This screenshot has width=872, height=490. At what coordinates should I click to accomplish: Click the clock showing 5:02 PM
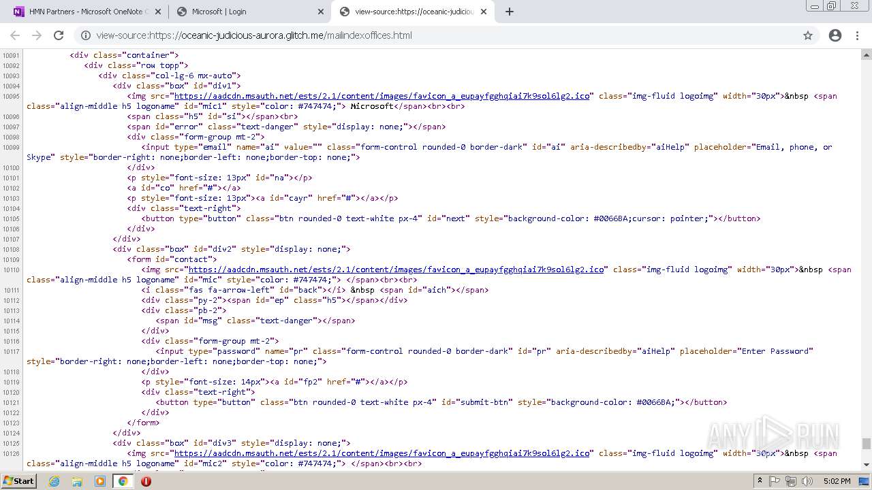(x=837, y=481)
